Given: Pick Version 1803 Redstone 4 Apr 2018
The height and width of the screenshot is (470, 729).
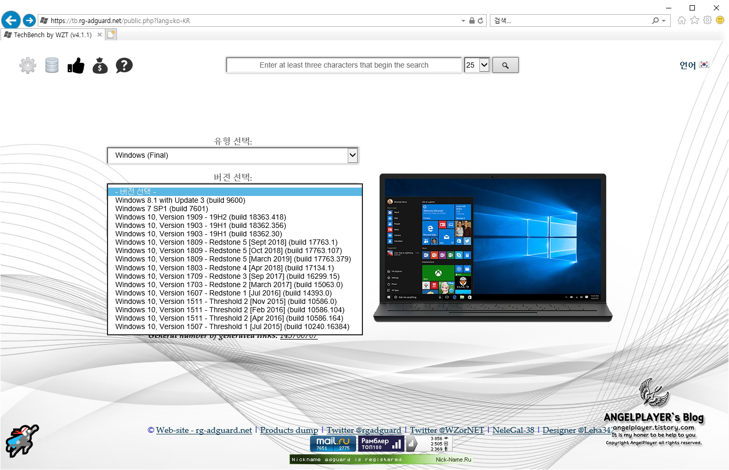Looking at the screenshot, I should [x=235, y=268].
